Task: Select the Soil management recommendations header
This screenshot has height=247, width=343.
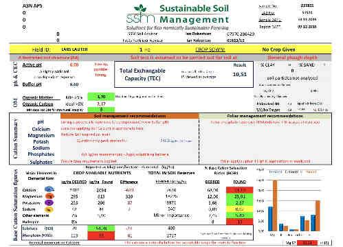Action: click(130, 116)
